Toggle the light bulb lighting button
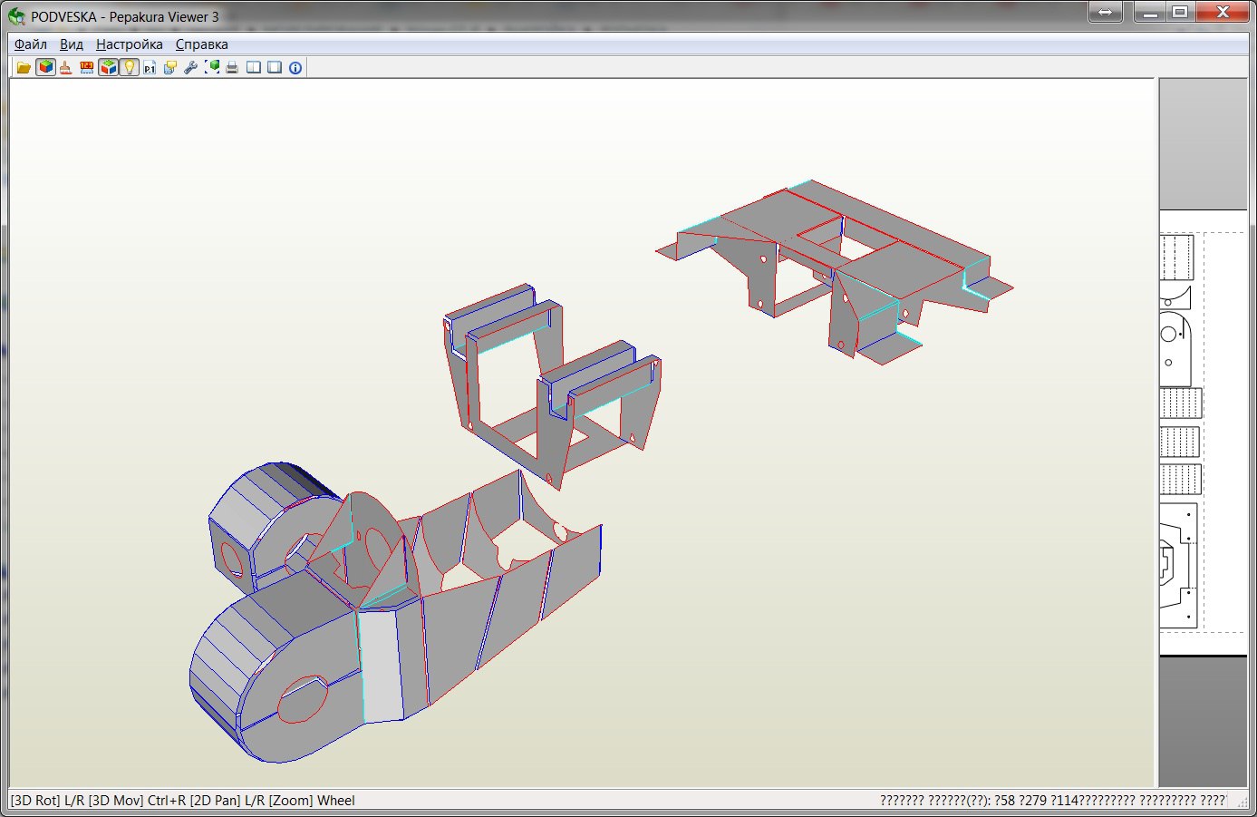The height and width of the screenshot is (817, 1257). 129,67
